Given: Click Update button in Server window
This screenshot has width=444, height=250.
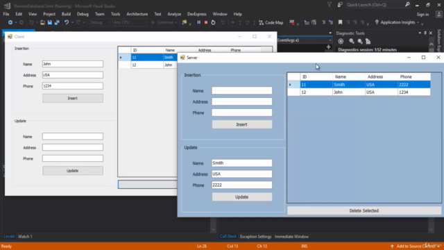Looking at the screenshot, I should click(x=242, y=197).
